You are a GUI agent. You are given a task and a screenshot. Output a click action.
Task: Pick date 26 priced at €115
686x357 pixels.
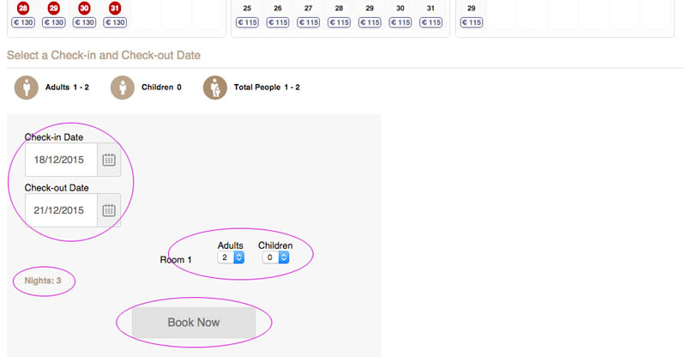point(278,8)
